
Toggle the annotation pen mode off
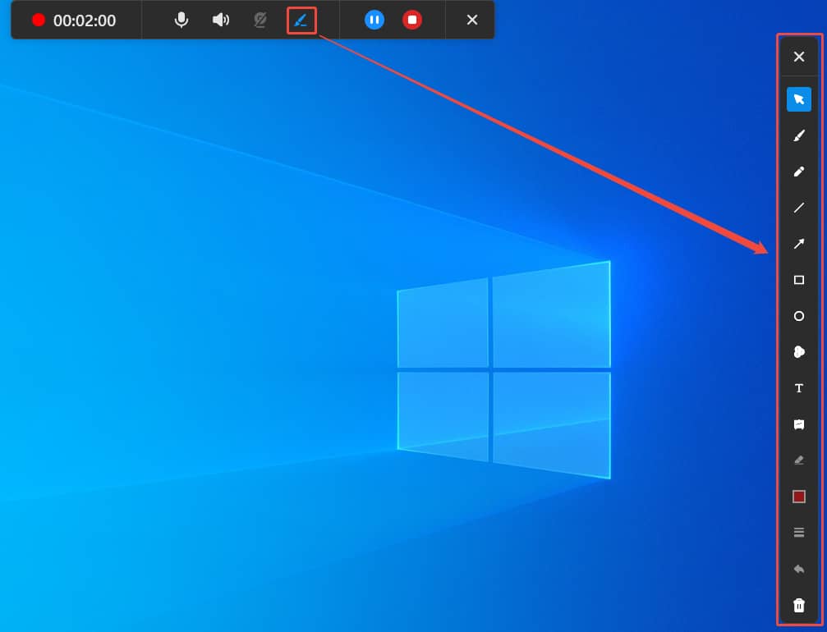coord(302,20)
